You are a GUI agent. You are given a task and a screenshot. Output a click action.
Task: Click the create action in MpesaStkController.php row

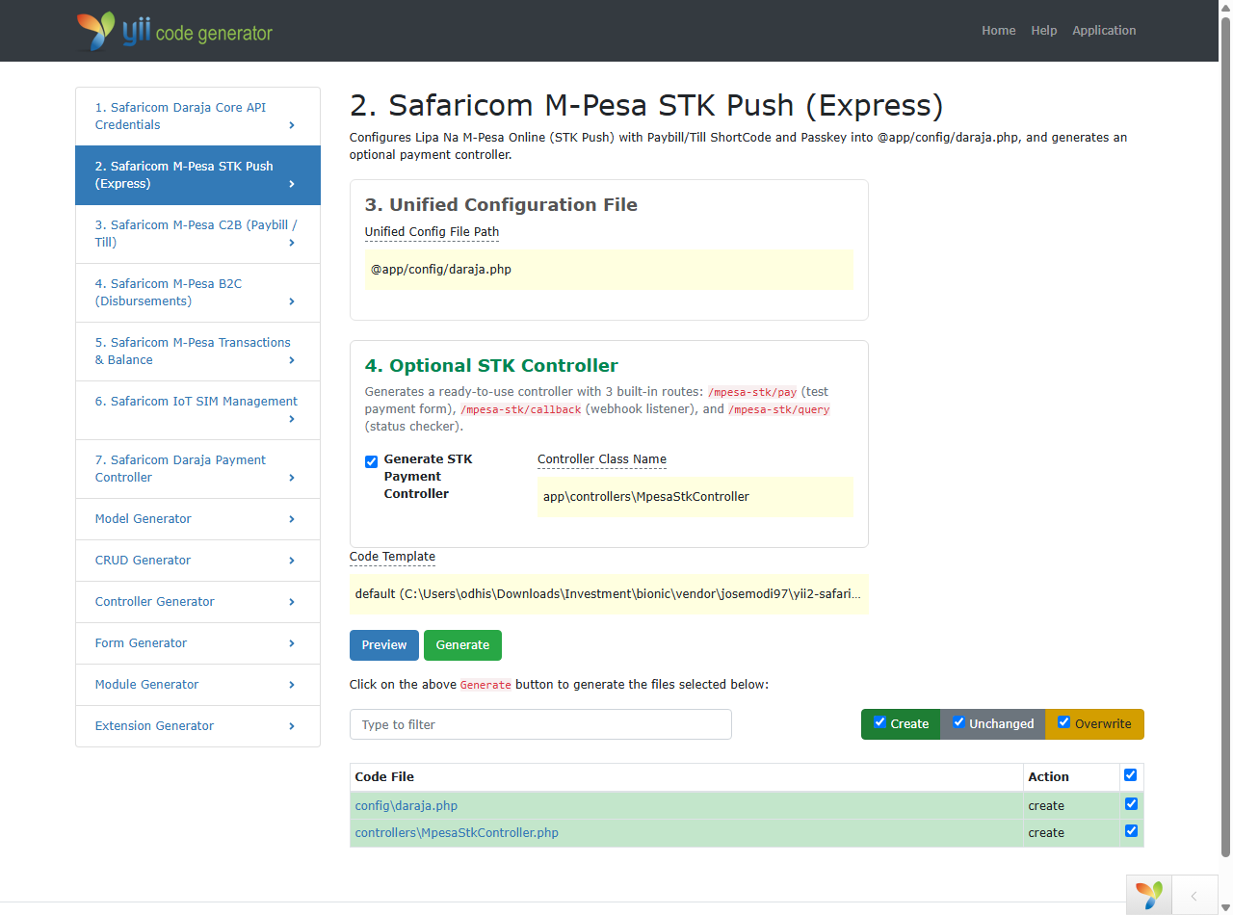click(1046, 833)
